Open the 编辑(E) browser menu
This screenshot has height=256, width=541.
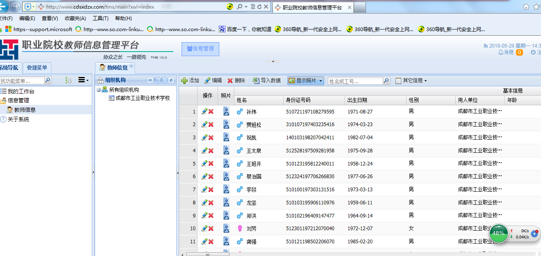coord(27,18)
